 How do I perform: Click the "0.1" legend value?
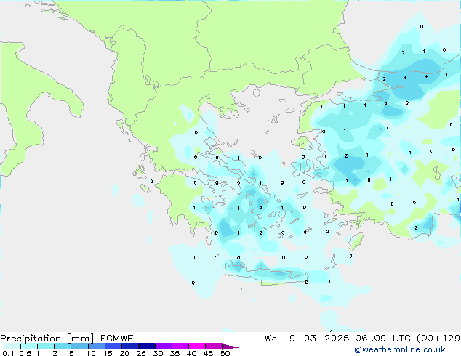coord(8,353)
